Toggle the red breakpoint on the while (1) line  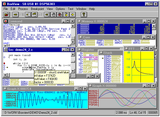tap(4, 63)
